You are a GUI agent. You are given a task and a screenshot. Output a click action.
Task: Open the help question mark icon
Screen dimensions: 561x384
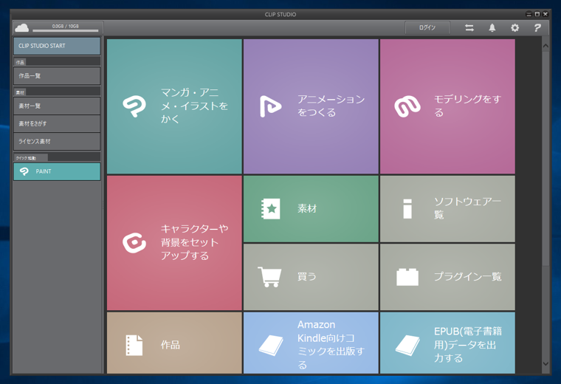coord(537,27)
